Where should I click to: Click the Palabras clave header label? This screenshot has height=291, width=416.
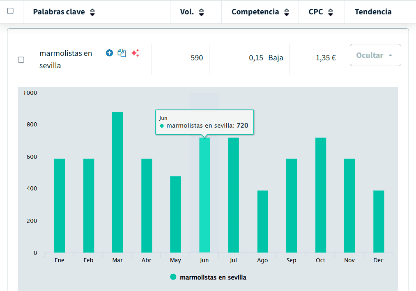tap(59, 12)
